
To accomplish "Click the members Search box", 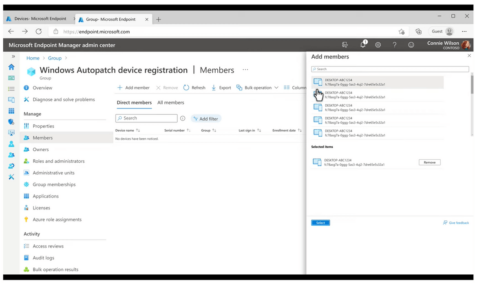I will (146, 118).
